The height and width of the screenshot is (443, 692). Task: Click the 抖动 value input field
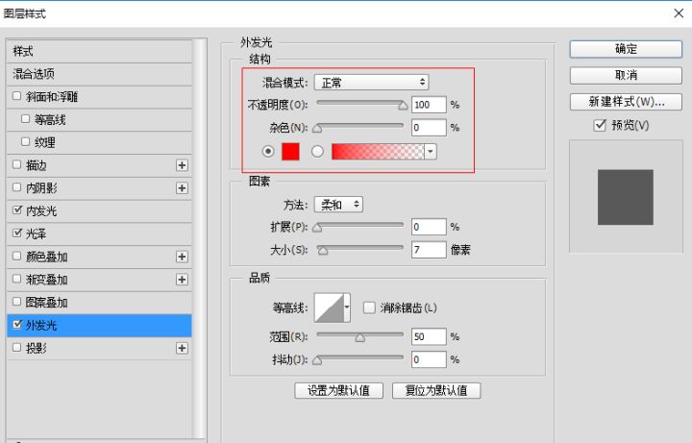coord(429,359)
